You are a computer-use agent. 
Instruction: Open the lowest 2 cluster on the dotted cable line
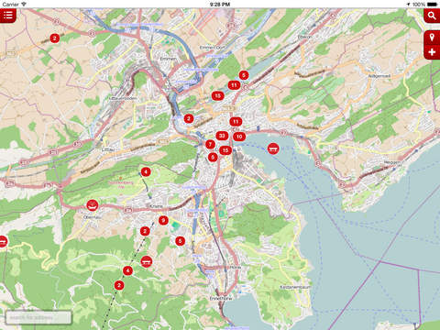(x=119, y=285)
